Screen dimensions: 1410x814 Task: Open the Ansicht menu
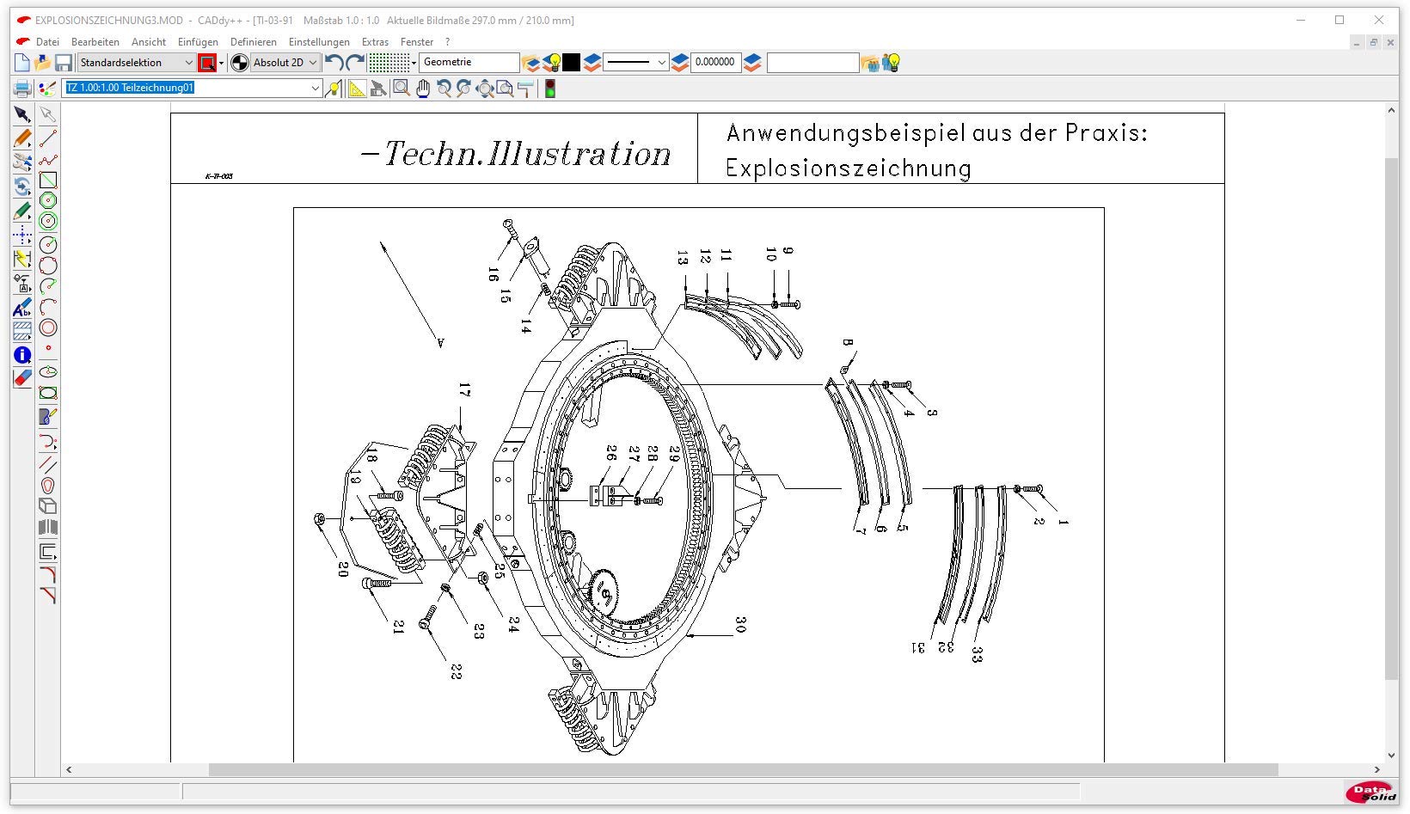tap(149, 41)
